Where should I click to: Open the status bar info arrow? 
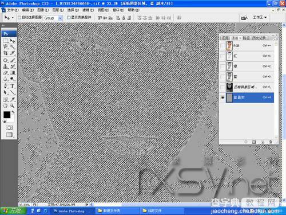[87, 205]
